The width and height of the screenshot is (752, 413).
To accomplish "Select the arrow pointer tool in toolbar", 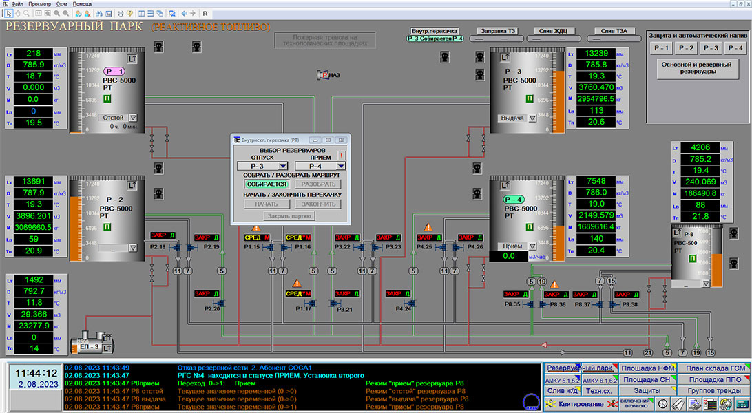I will click(9, 13).
